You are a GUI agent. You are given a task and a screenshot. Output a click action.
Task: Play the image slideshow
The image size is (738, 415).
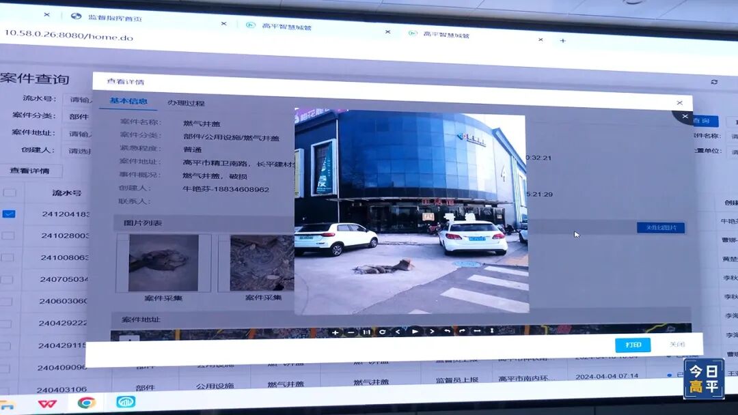(415, 332)
